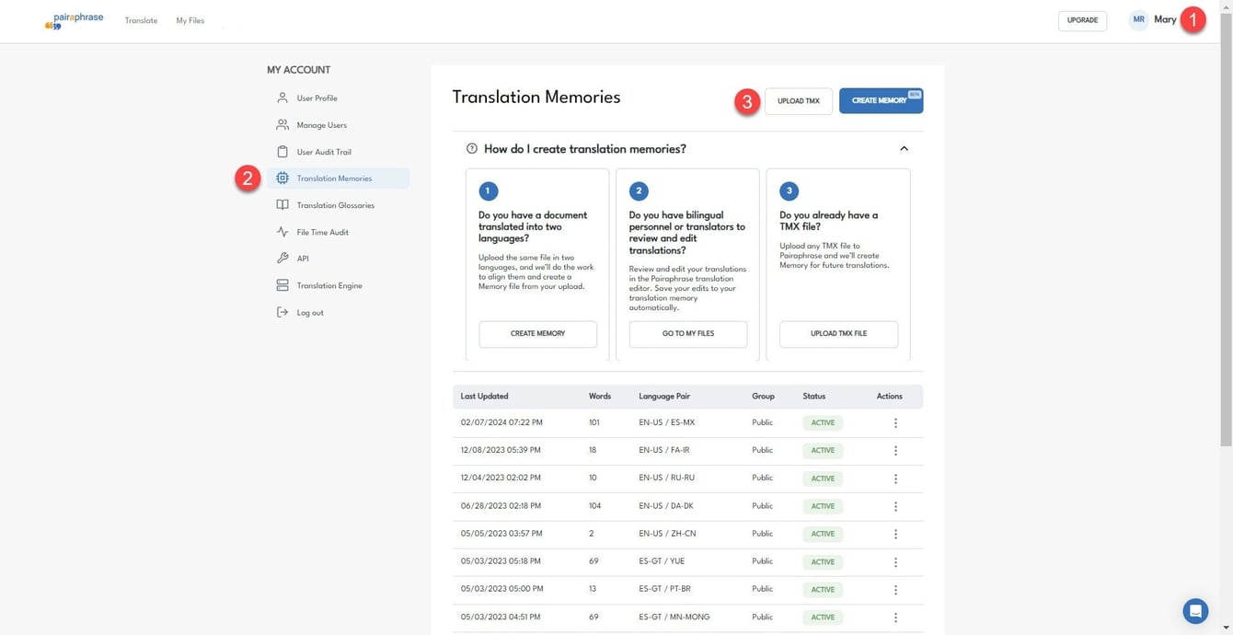
Task: Collapse the How do I create translation memories section
Action: (x=904, y=148)
